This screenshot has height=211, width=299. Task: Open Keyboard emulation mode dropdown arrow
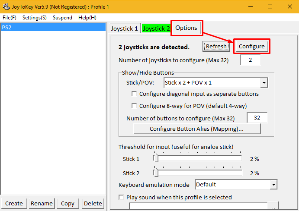(273, 185)
